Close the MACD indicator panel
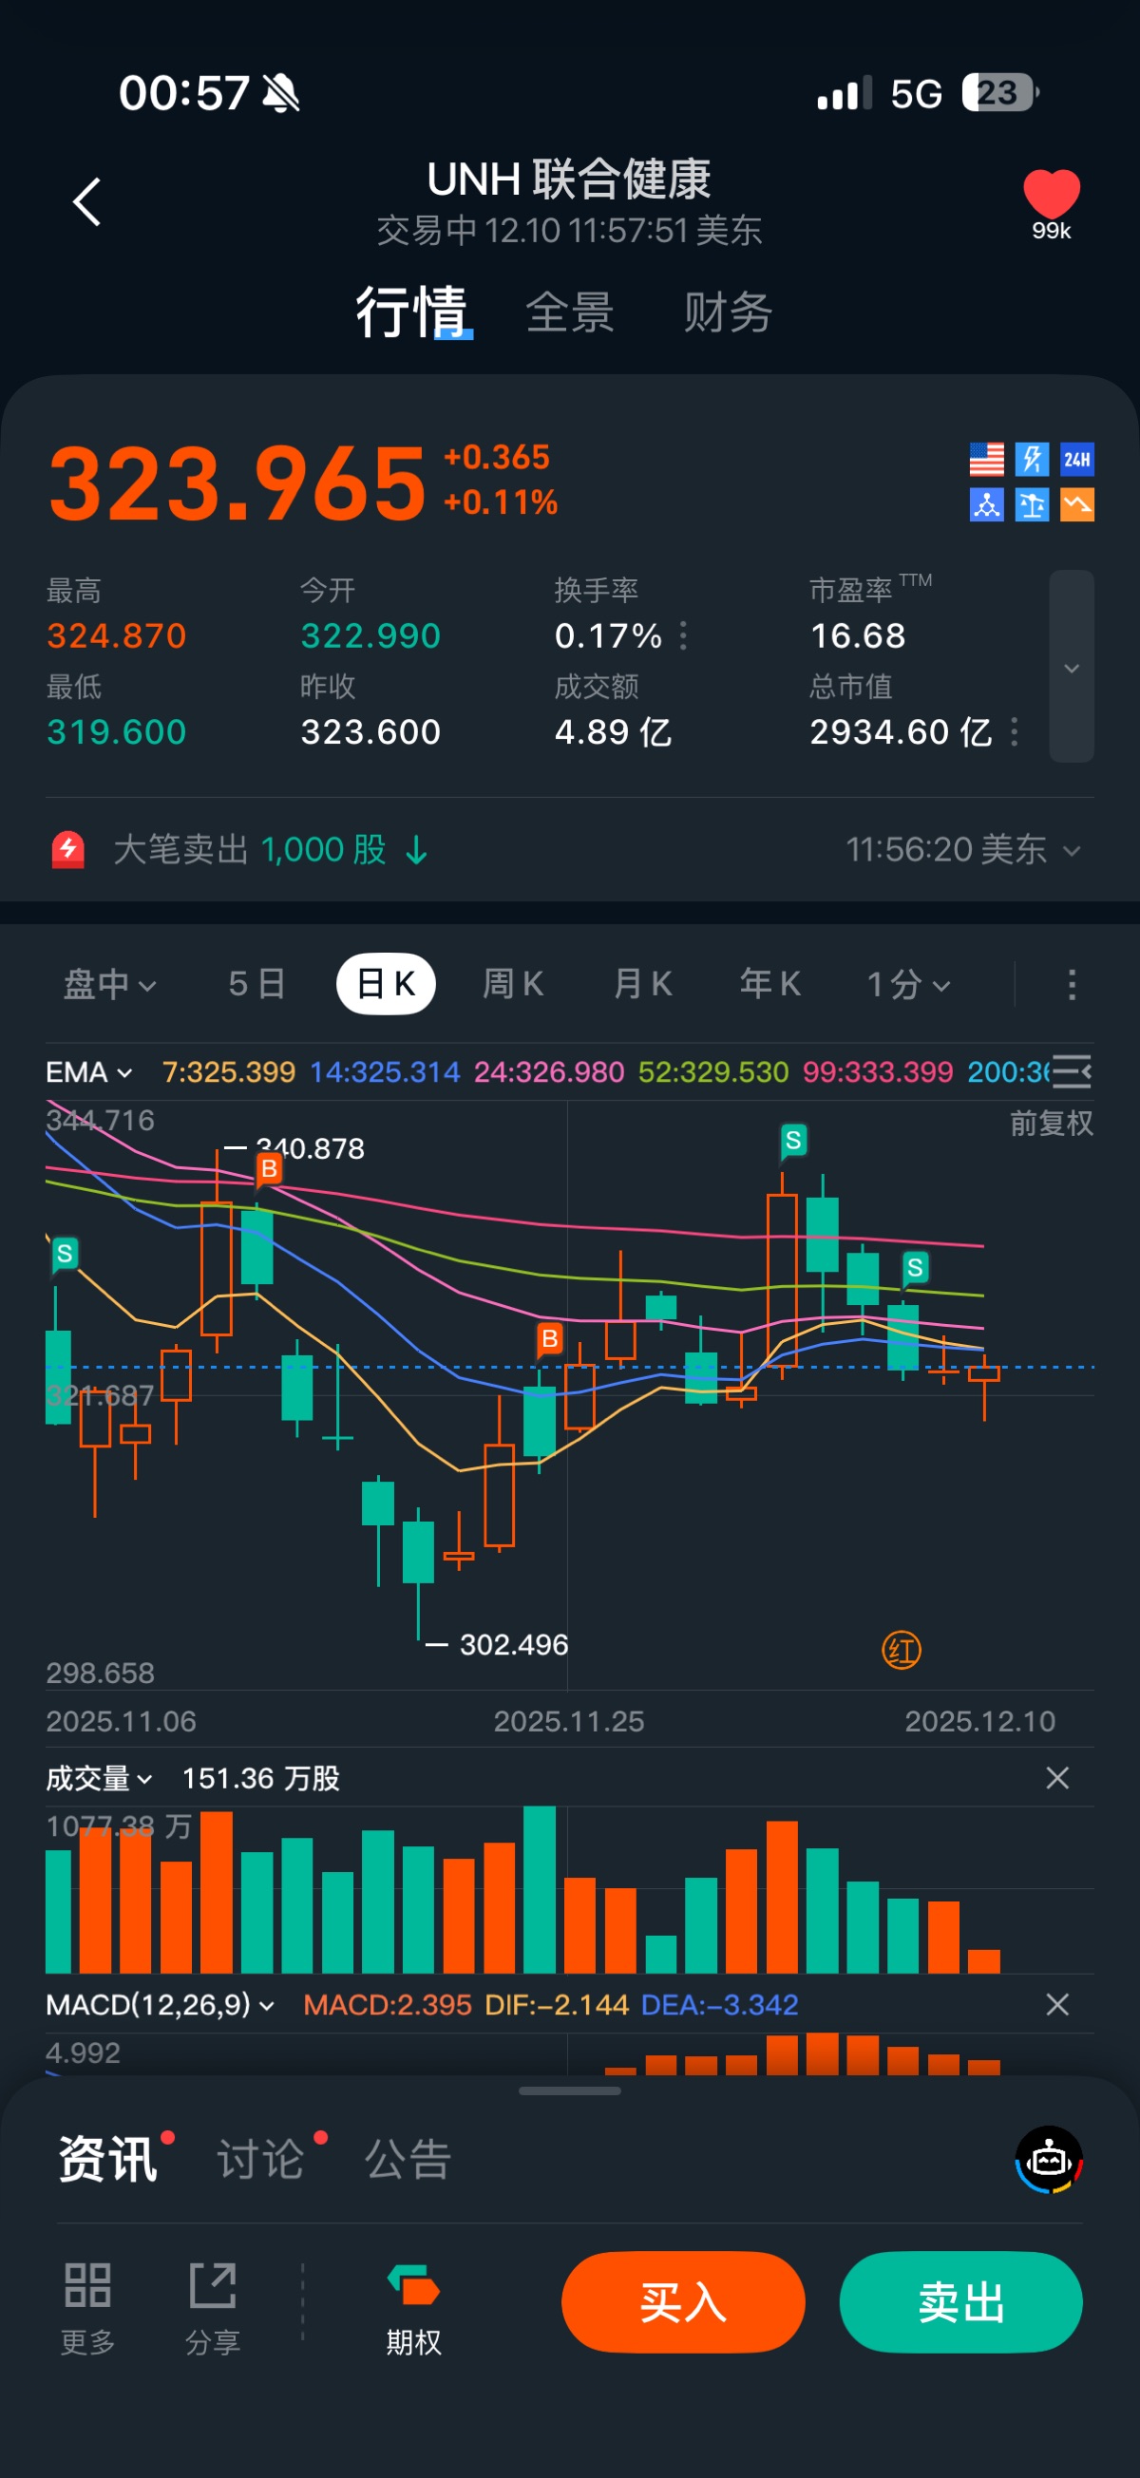The width and height of the screenshot is (1140, 2478). [1057, 2005]
